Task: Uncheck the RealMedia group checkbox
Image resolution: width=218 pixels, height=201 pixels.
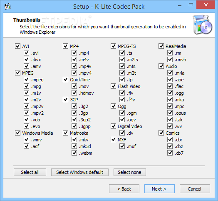Action: [161, 46]
